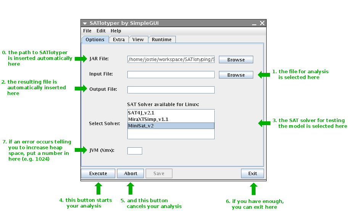The image size is (349, 211).
Task: Click the JVM (Xmx) input box
Action: click(135, 151)
